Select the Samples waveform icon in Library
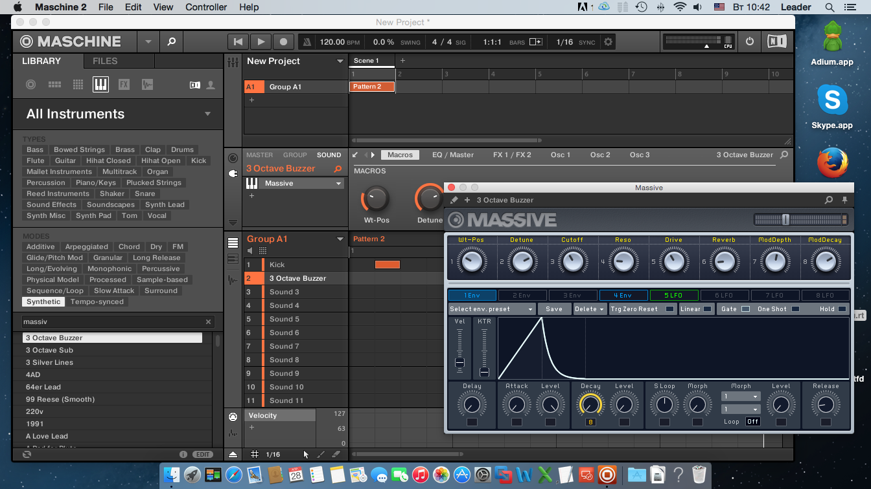871x489 pixels. click(147, 85)
